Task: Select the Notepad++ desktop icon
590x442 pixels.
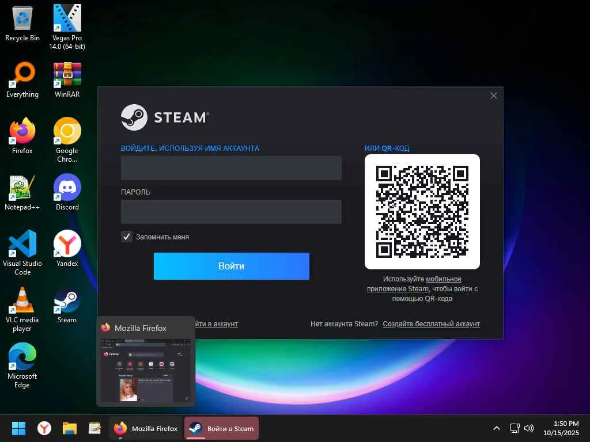Action: [x=22, y=192]
